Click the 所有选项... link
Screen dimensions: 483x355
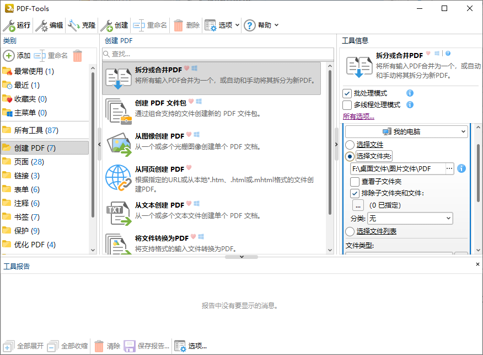point(358,116)
